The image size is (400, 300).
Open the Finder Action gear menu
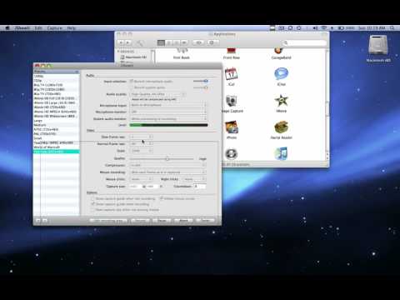(212, 42)
